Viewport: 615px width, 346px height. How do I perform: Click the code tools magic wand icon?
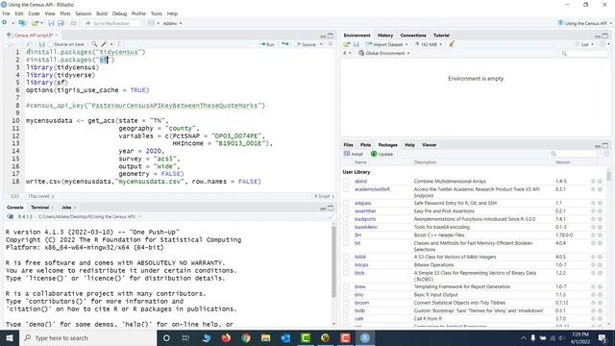pos(105,44)
